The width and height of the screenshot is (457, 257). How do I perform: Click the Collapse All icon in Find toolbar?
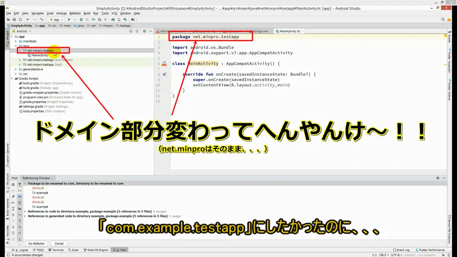click(x=13, y=215)
